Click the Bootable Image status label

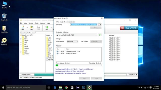[x=26, y=74]
